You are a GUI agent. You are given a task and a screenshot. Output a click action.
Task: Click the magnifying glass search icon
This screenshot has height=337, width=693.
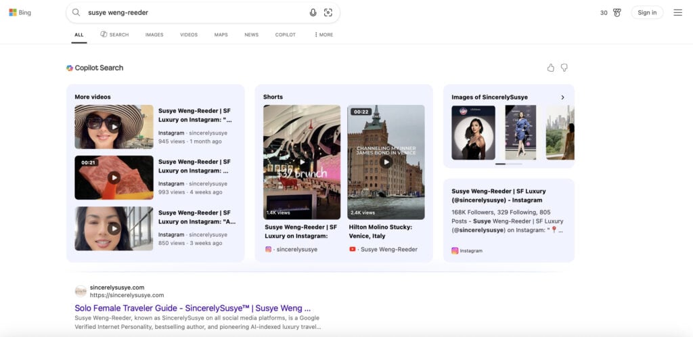[76, 12]
